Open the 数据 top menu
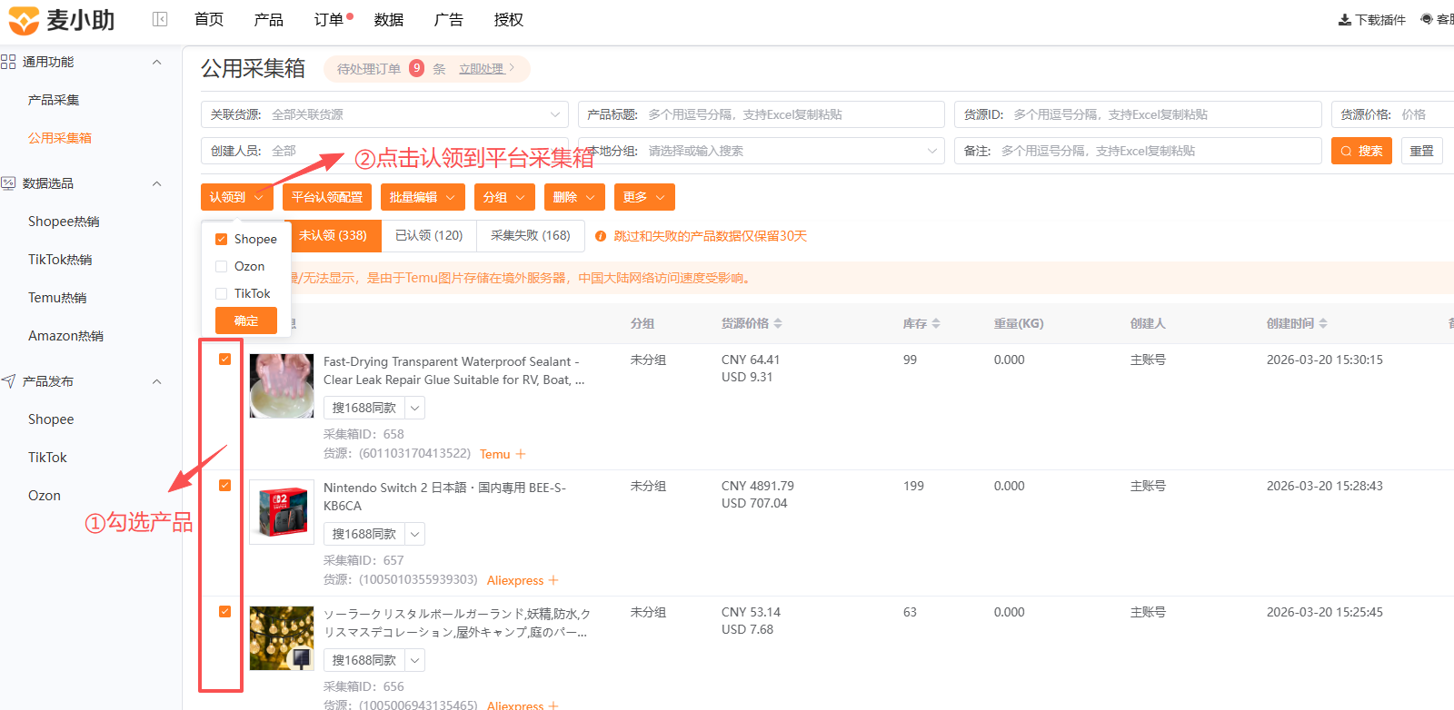The image size is (1454, 710). coord(389,20)
